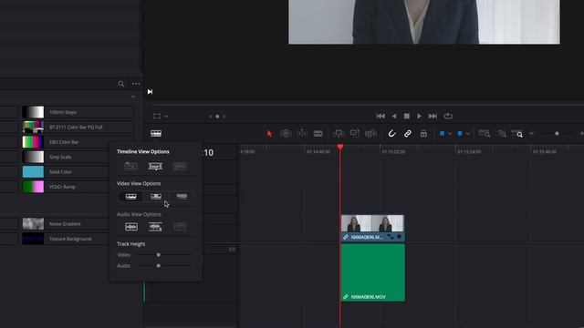Select the 100mV Steps generator
The height and width of the screenshot is (328, 584).
tap(78, 112)
